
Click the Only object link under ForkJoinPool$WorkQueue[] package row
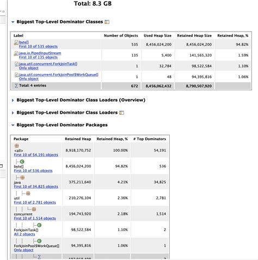tap(23, 250)
